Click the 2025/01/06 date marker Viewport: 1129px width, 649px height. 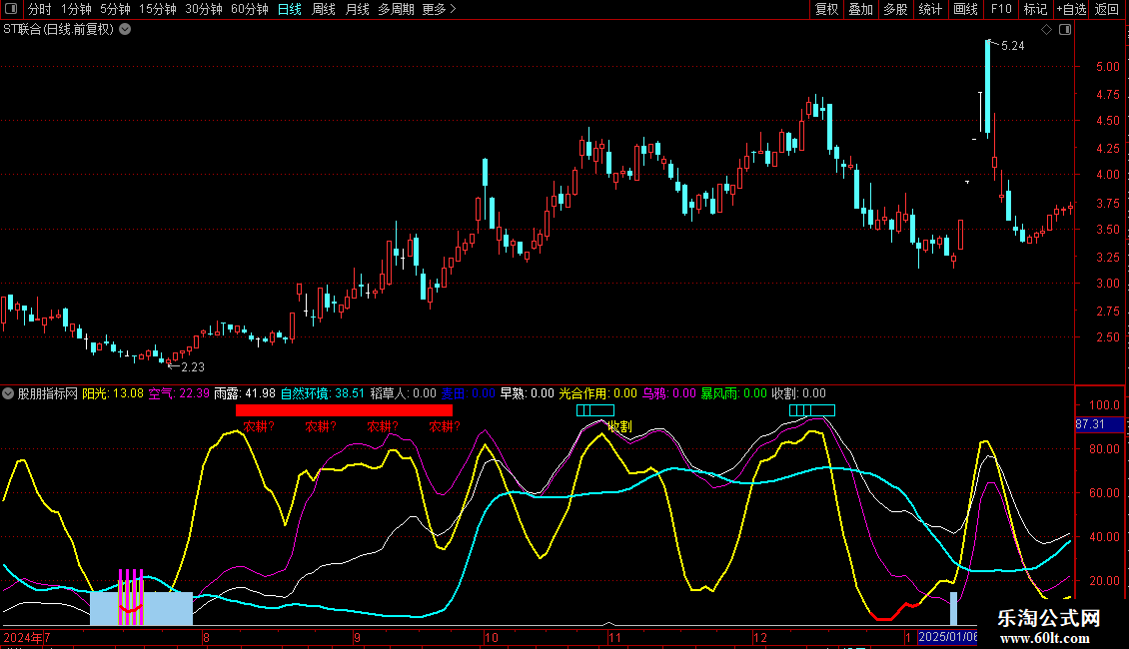click(x=947, y=637)
